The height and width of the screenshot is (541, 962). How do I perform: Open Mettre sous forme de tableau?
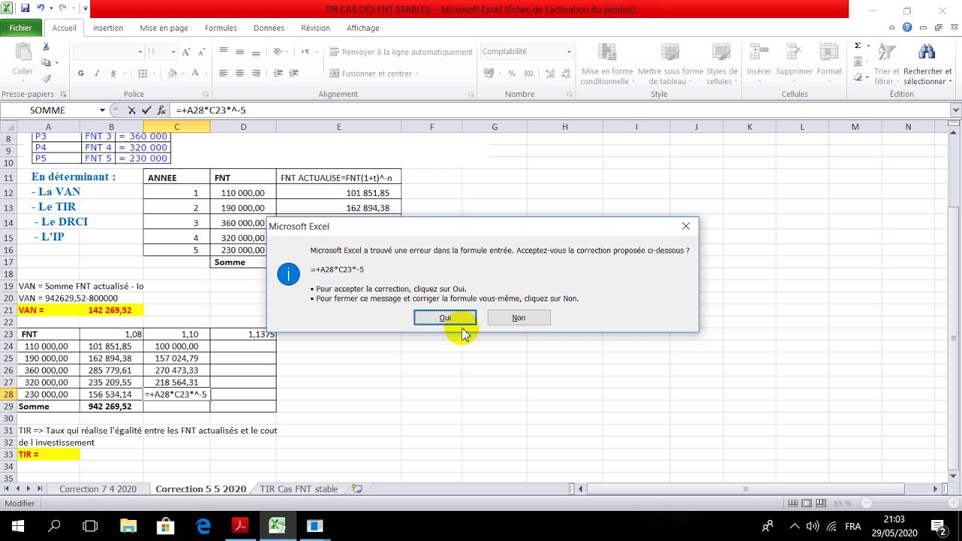[x=670, y=64]
